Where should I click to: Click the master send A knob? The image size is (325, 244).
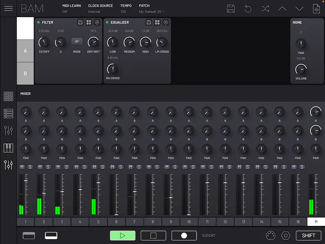[316, 112]
